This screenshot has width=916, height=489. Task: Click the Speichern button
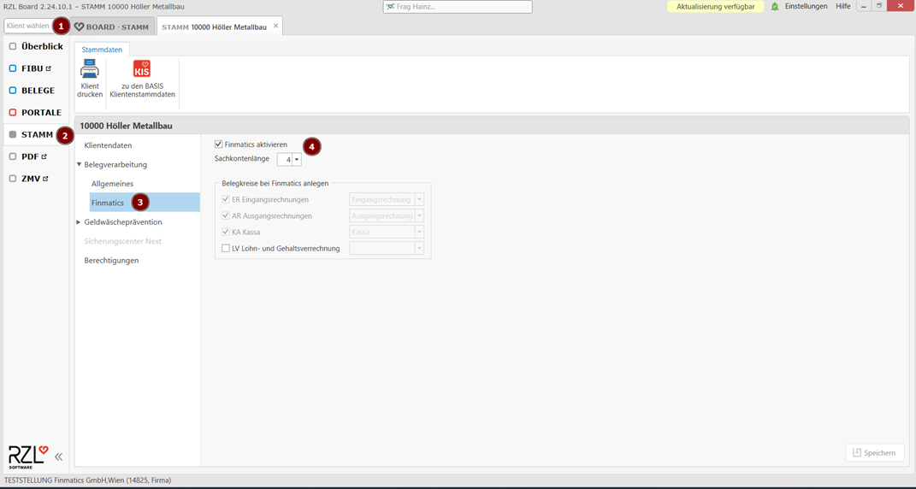point(874,453)
